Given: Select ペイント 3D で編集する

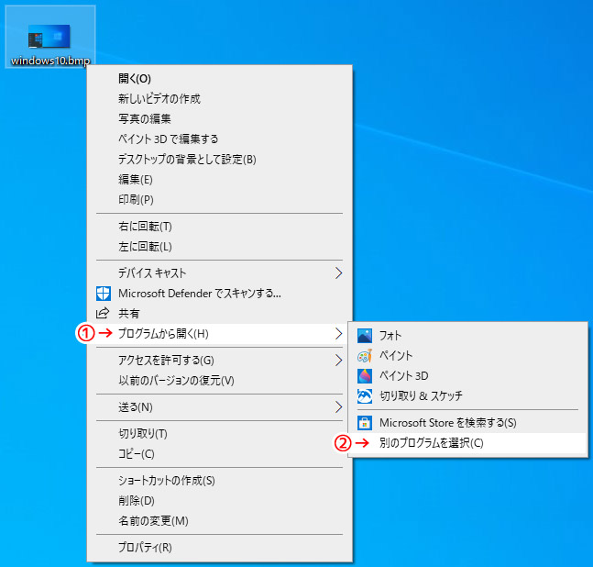Looking at the screenshot, I should pos(219,139).
